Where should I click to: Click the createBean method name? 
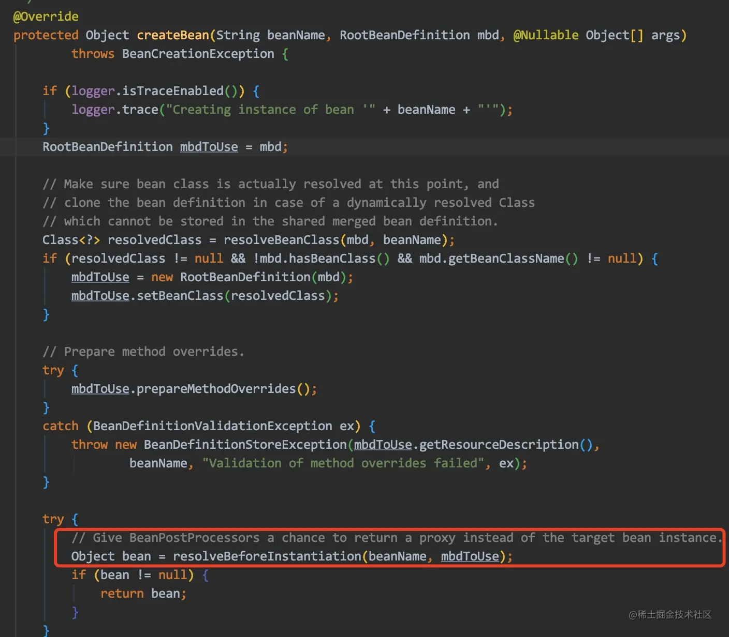coord(173,35)
